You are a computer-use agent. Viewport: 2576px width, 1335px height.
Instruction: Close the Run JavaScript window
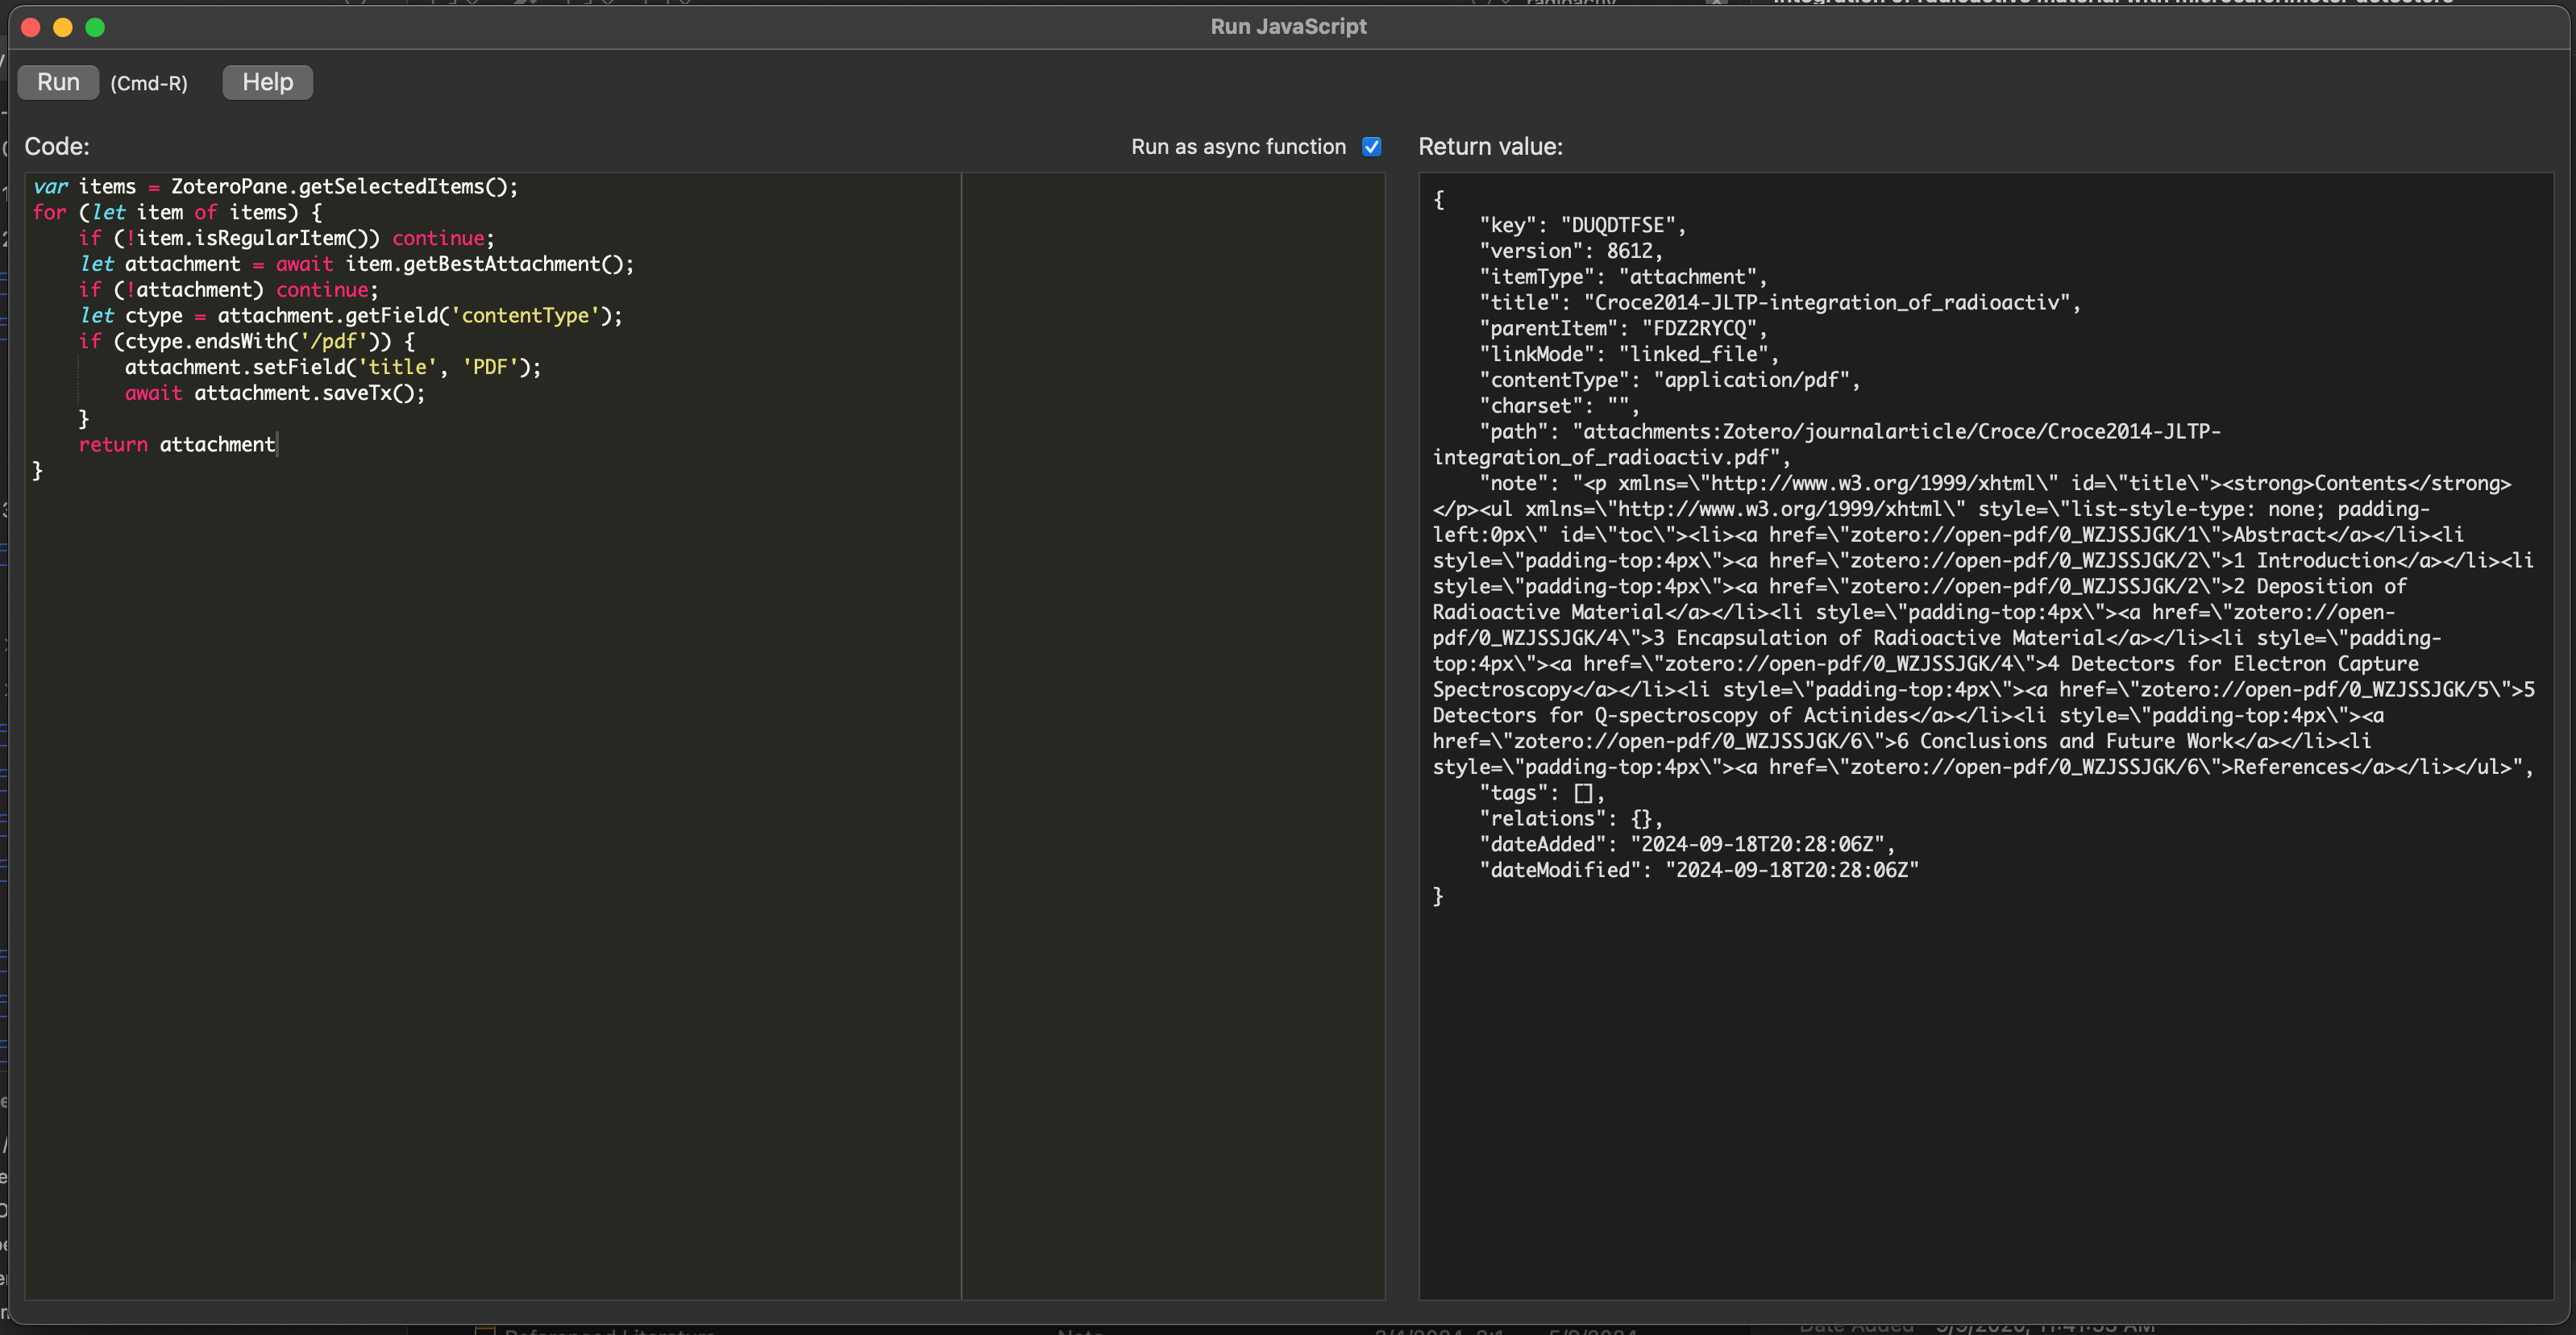click(x=30, y=27)
